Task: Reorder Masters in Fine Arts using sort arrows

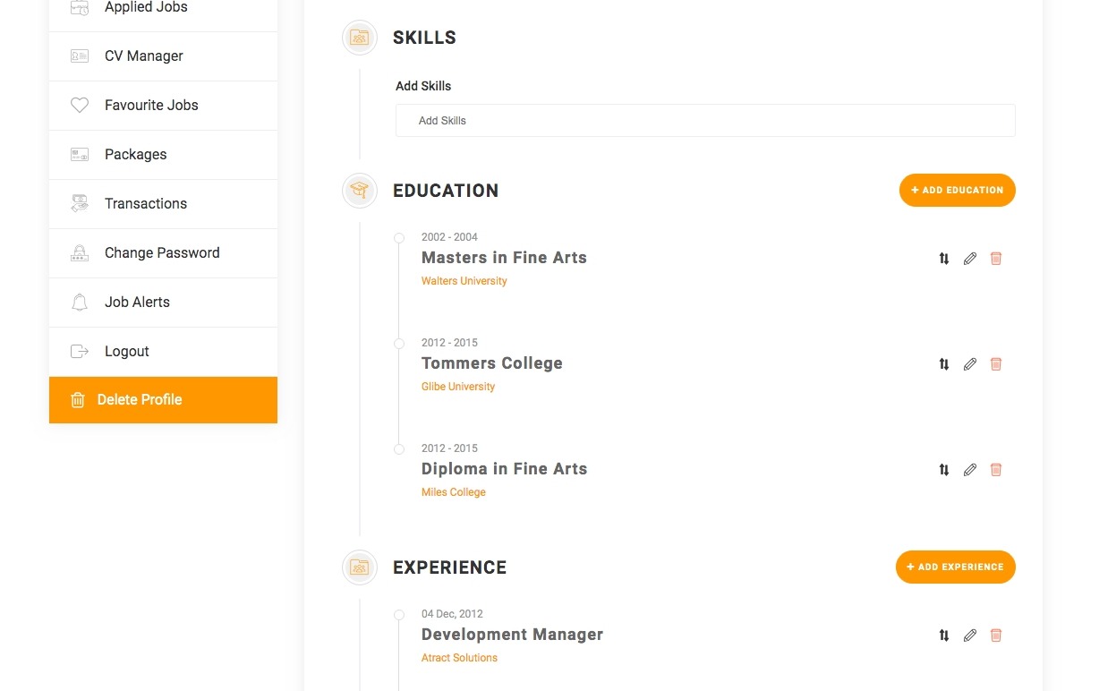Action: (x=944, y=259)
